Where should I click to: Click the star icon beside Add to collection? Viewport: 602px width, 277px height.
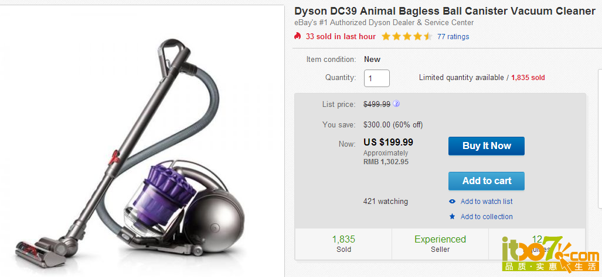coord(453,217)
